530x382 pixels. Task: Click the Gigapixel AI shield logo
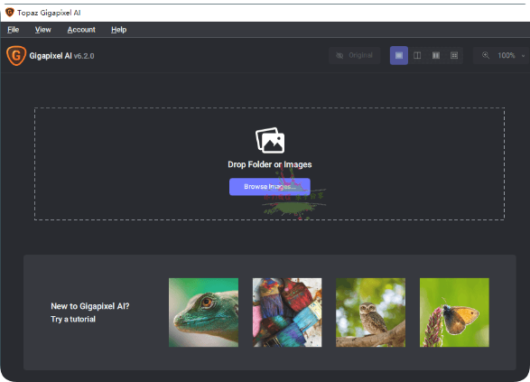[16, 55]
